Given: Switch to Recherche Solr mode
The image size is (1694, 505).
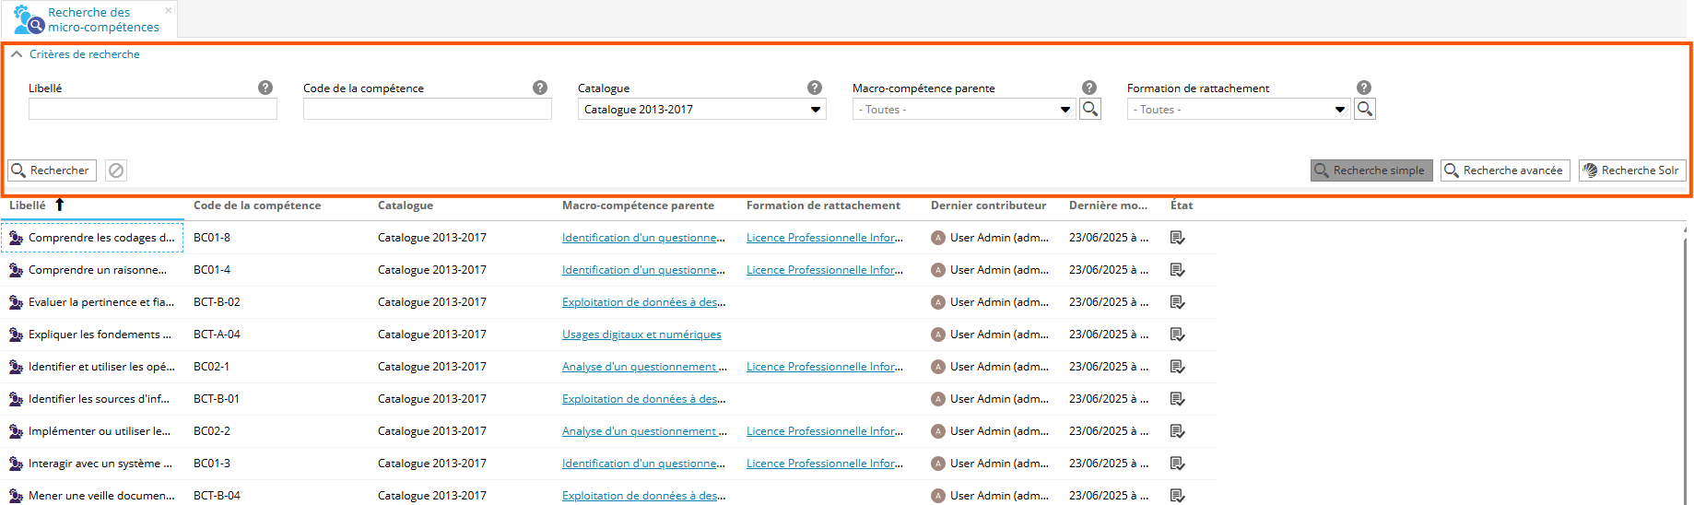Looking at the screenshot, I should click(1631, 170).
